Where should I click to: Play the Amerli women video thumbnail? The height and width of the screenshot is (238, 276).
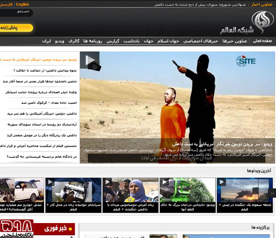point(131,190)
